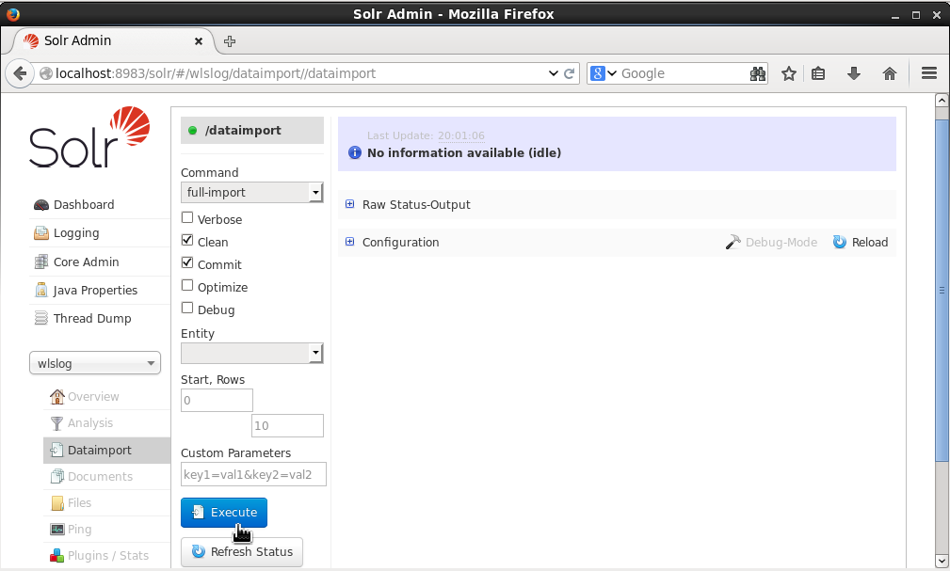The image size is (950, 571).
Task: Reload the page in Firefox
Action: [569, 74]
